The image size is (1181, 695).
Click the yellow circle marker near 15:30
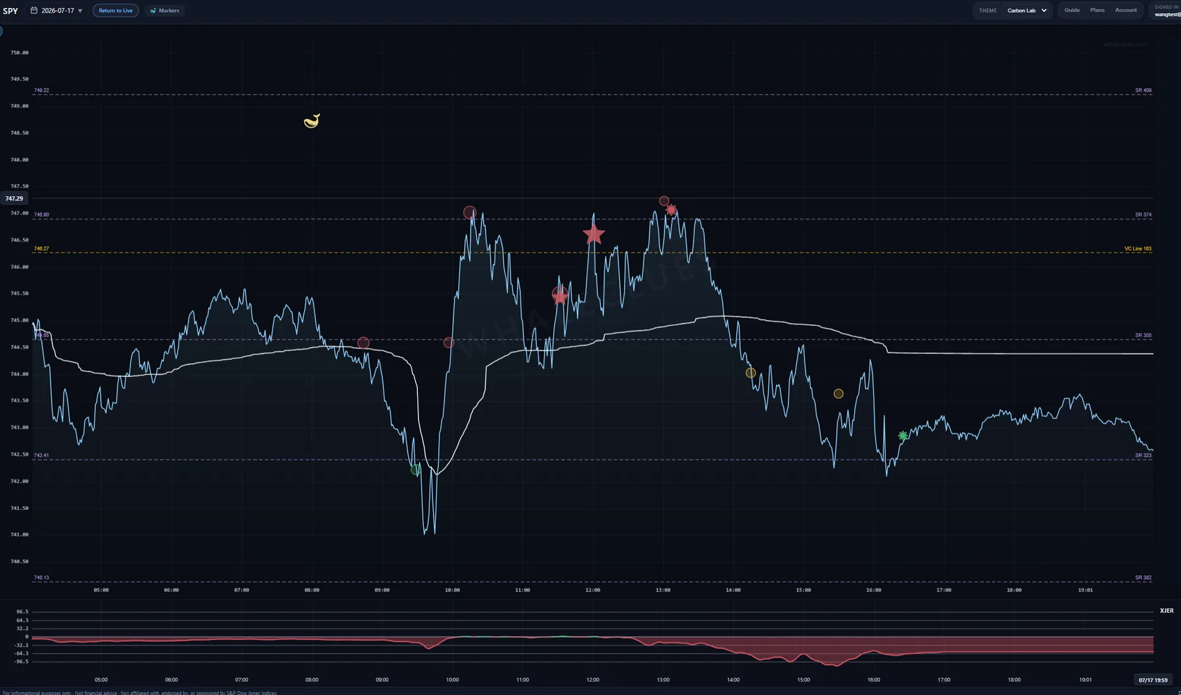(x=839, y=393)
